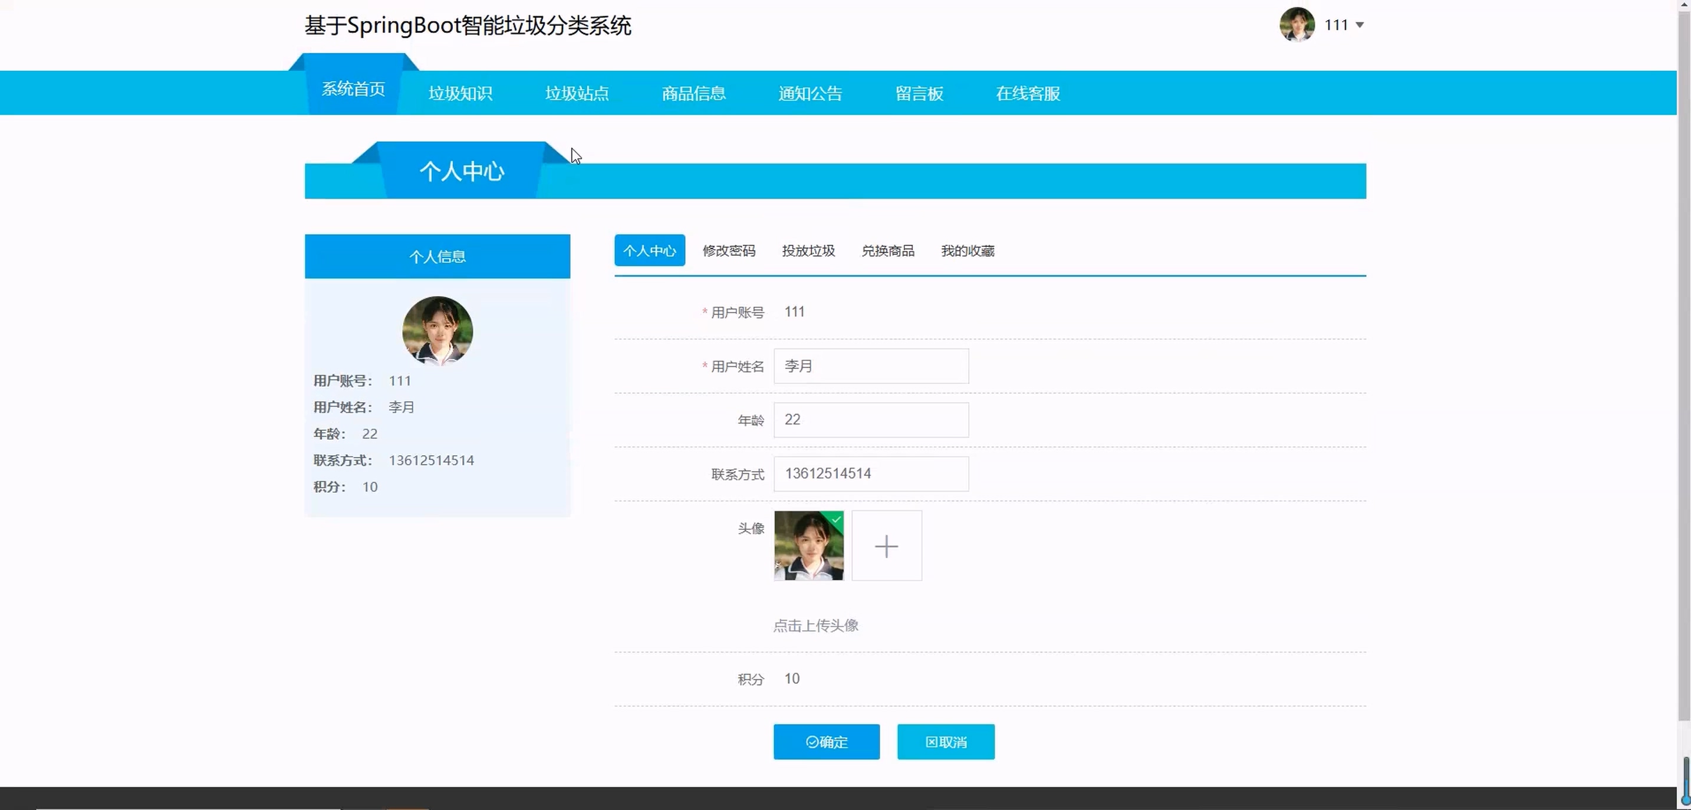Viewport: 1691px width, 810px height.
Task: Switch to the 投放垃圾 tab
Action: click(808, 251)
